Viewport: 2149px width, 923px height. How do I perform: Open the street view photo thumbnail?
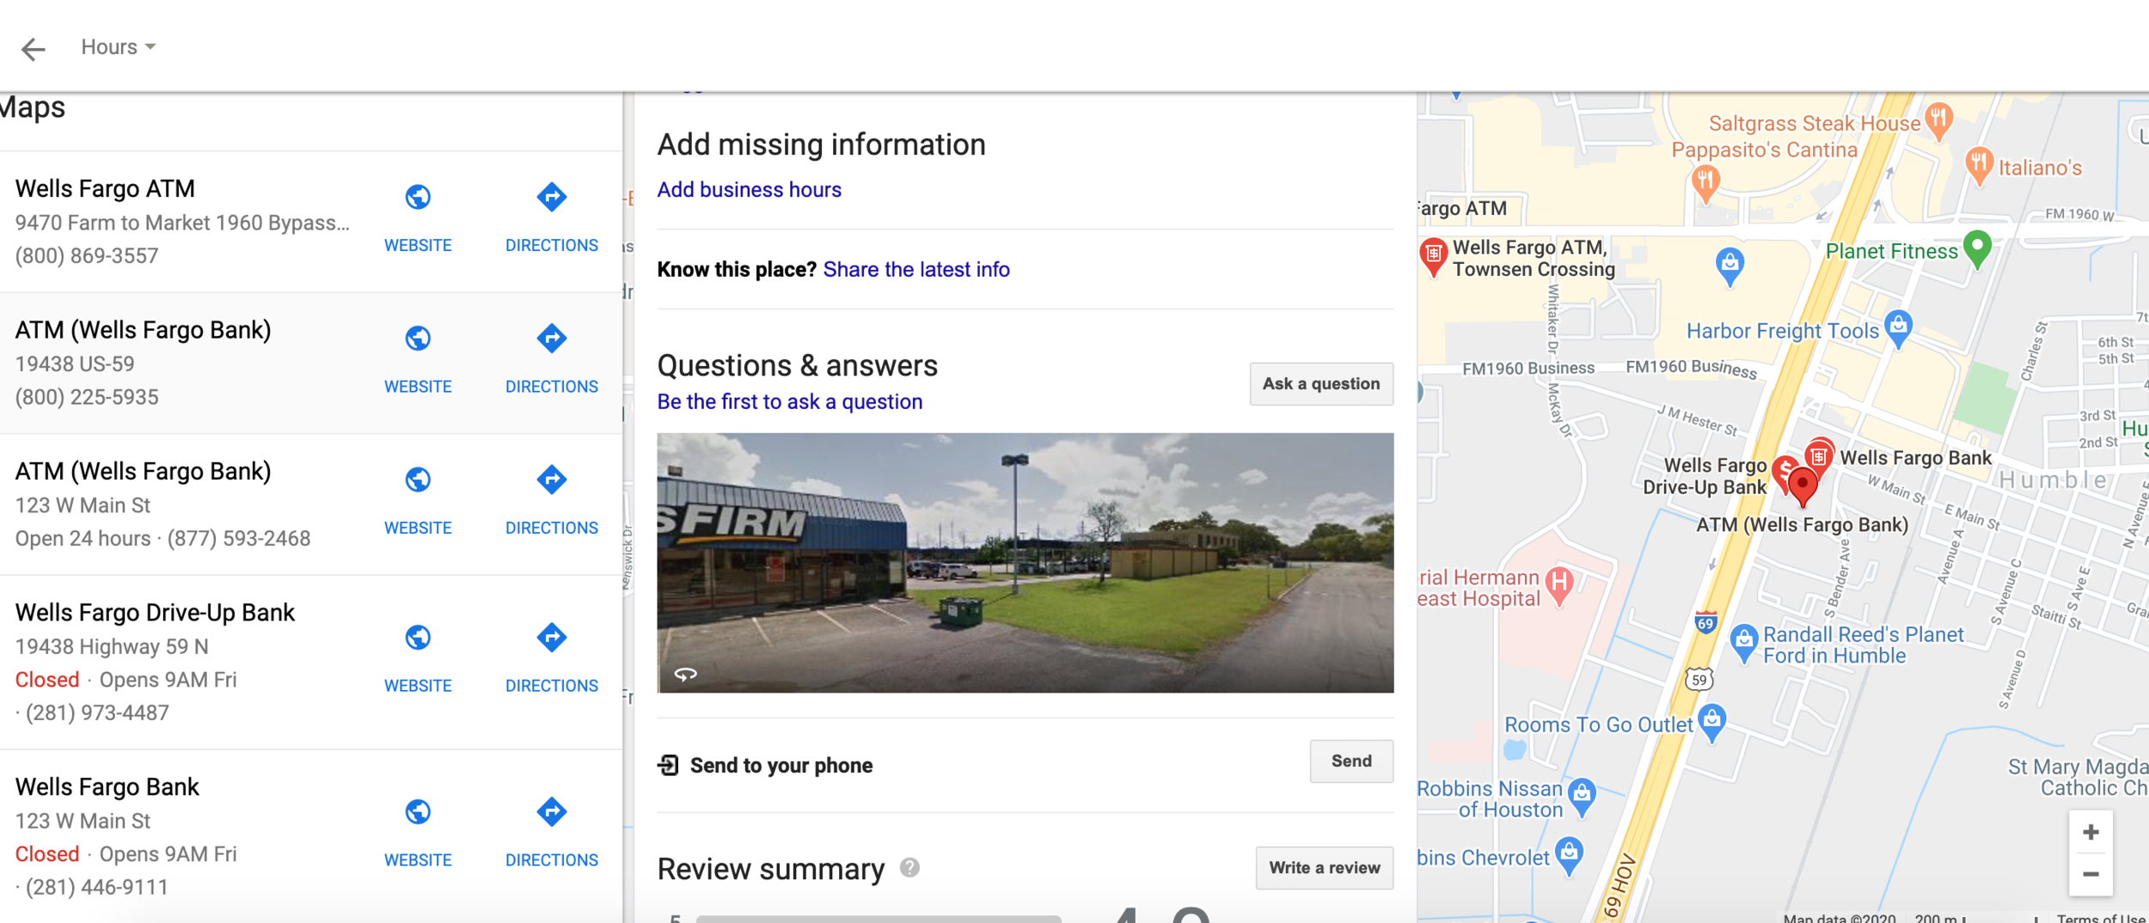(1025, 563)
